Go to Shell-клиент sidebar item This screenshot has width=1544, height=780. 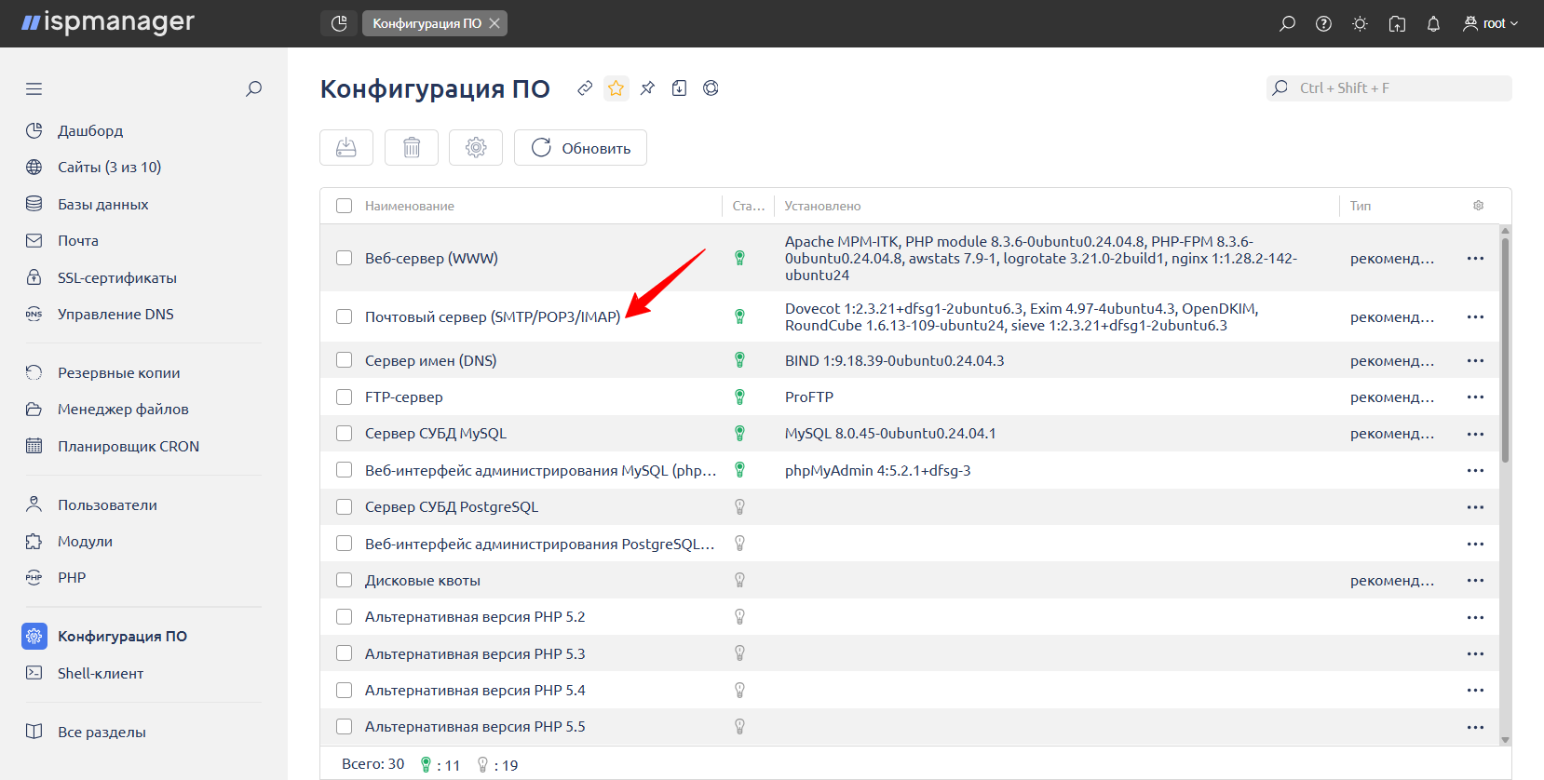tap(100, 674)
